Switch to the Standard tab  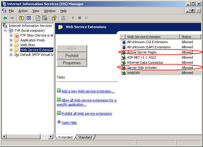coord(85,137)
